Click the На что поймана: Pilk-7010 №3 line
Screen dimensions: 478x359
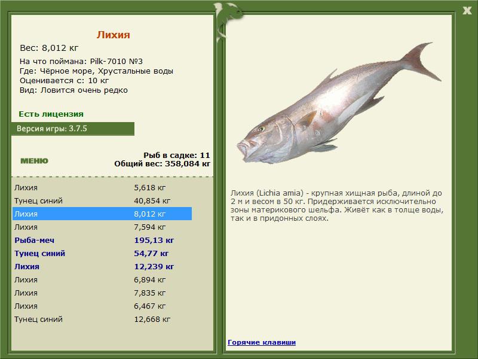click(81, 62)
